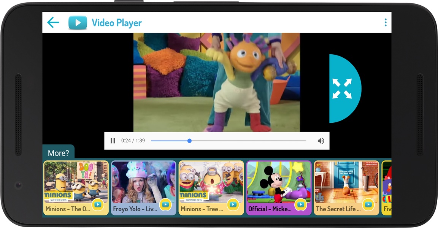This screenshot has width=438, height=228.
Task: Select the partially visible Fiv... video card
Action: 387,188
